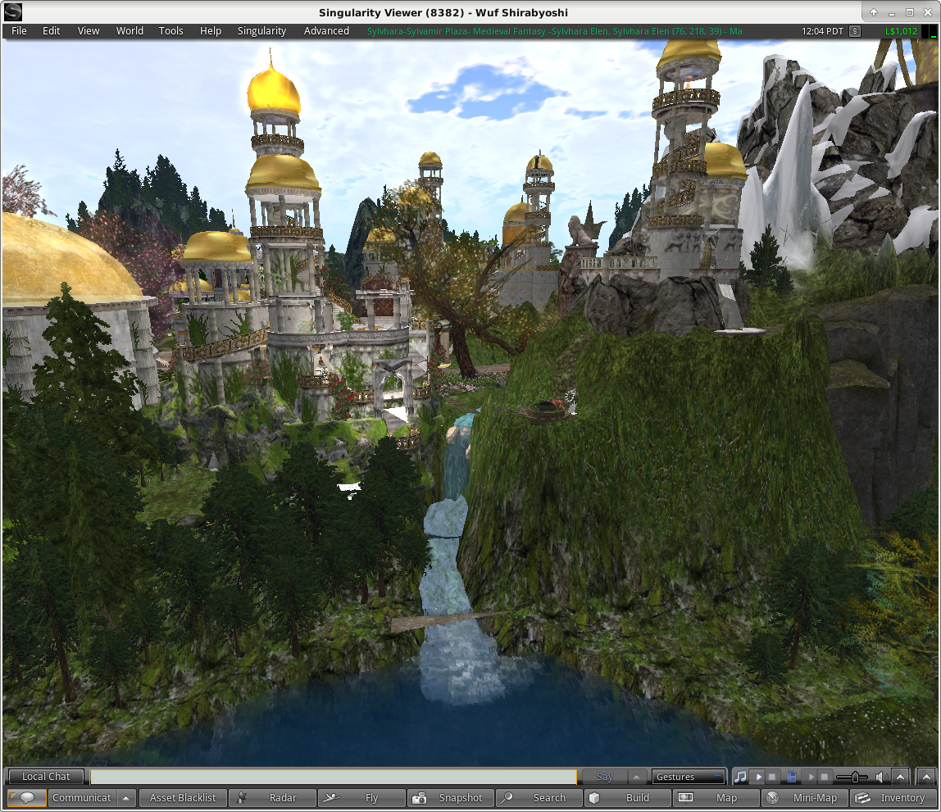Open the World menu
The height and width of the screenshot is (812, 941).
click(x=130, y=30)
